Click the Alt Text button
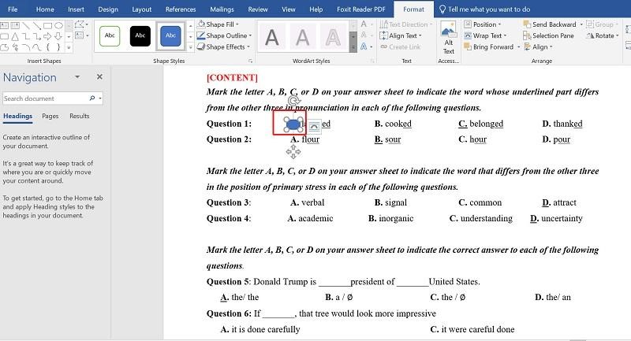The height and width of the screenshot is (341, 631). pyautogui.click(x=448, y=38)
